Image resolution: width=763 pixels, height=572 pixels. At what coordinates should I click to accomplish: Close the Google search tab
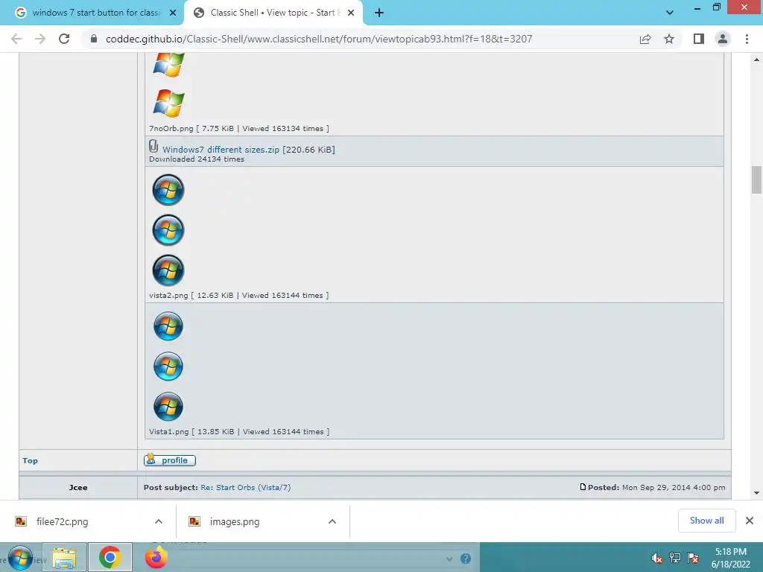(x=173, y=13)
